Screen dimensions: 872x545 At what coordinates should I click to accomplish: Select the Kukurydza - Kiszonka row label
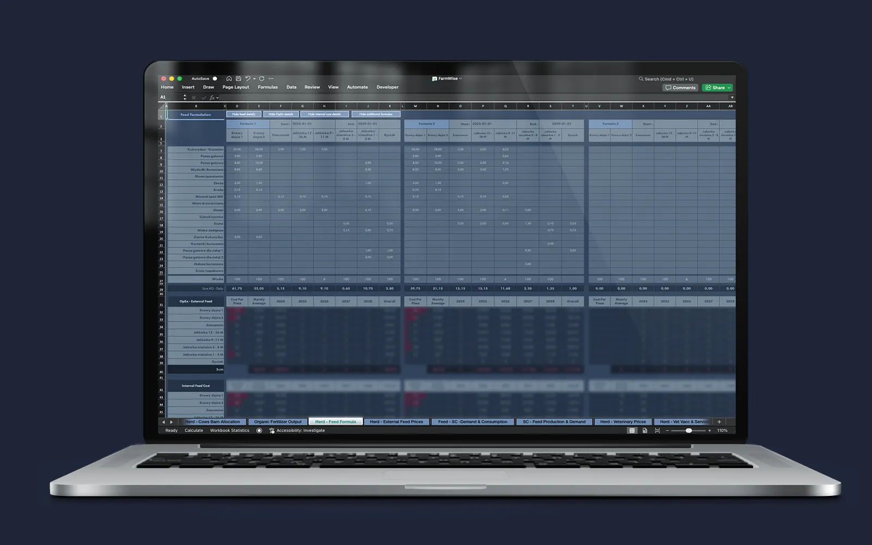pyautogui.click(x=196, y=149)
